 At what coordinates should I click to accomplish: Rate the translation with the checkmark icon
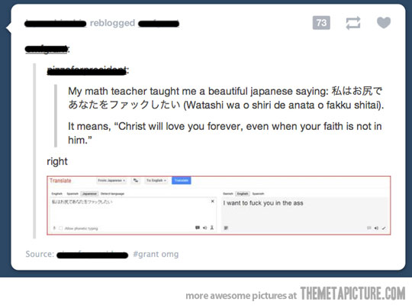tap(384, 228)
